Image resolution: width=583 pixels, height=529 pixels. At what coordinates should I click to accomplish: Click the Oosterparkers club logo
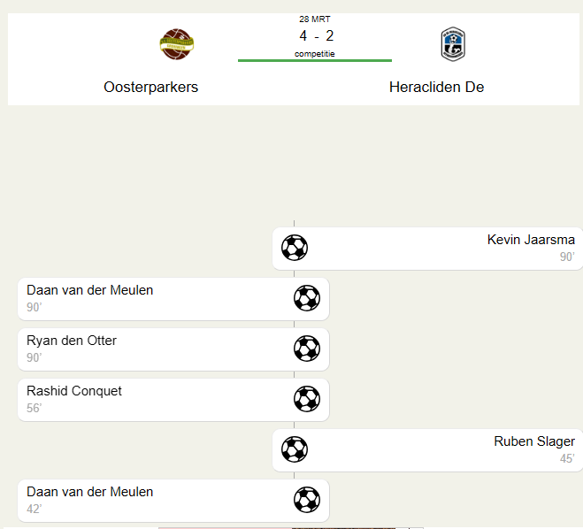click(177, 44)
